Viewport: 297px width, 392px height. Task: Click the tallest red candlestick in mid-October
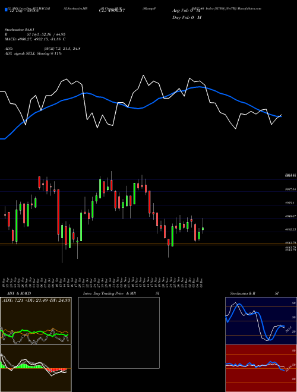(58, 212)
